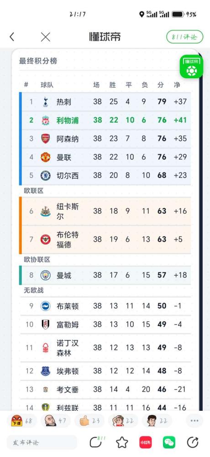Tap the 曼城 club crest
Image resolution: width=210 pixels, height=457 pixels.
pyautogui.click(x=46, y=275)
